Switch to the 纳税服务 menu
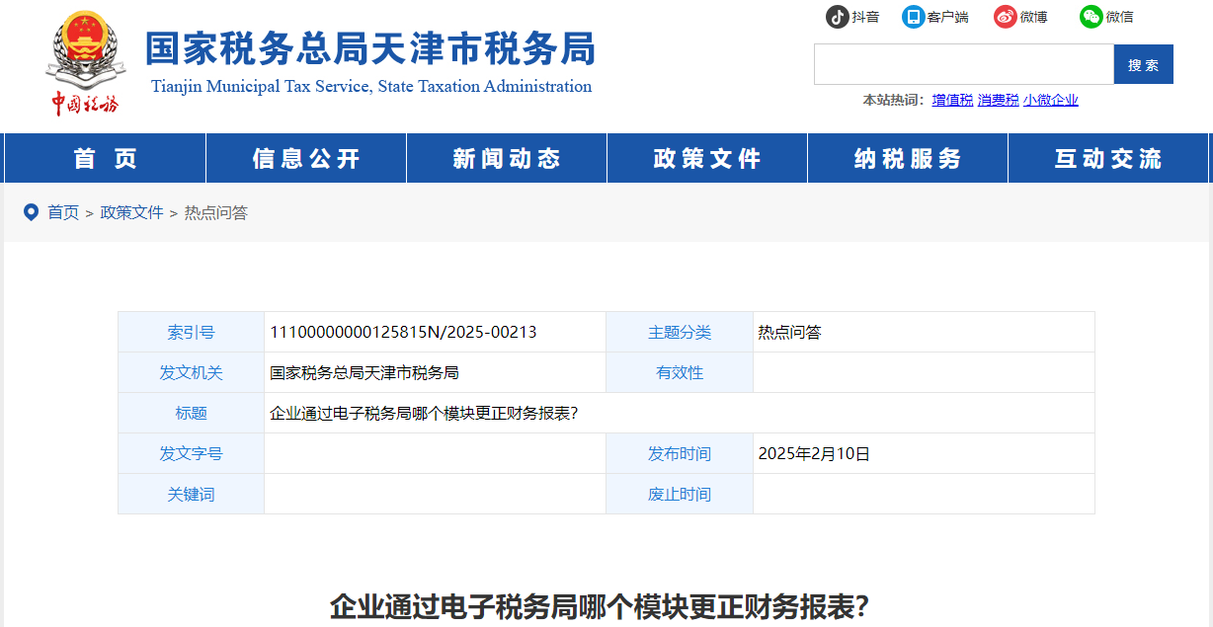The height and width of the screenshot is (627, 1213). (x=907, y=157)
